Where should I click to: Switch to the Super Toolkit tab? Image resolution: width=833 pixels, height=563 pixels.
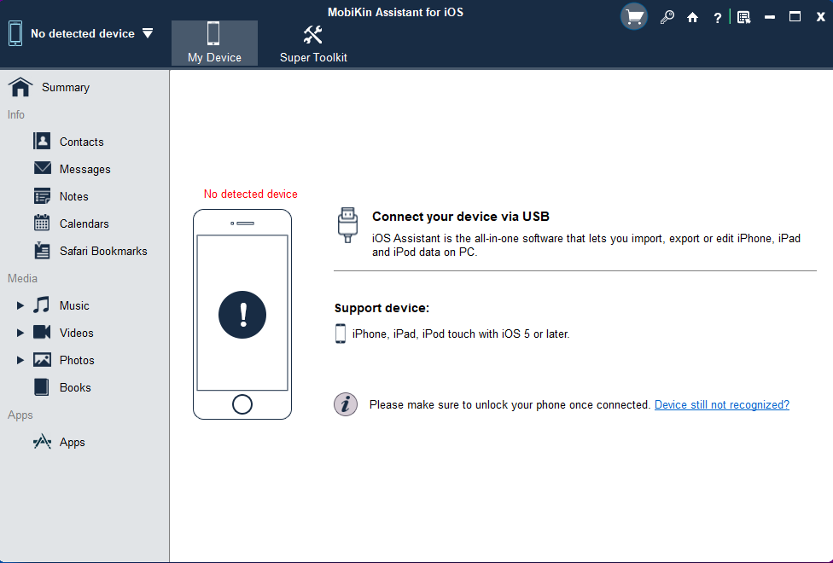point(313,43)
